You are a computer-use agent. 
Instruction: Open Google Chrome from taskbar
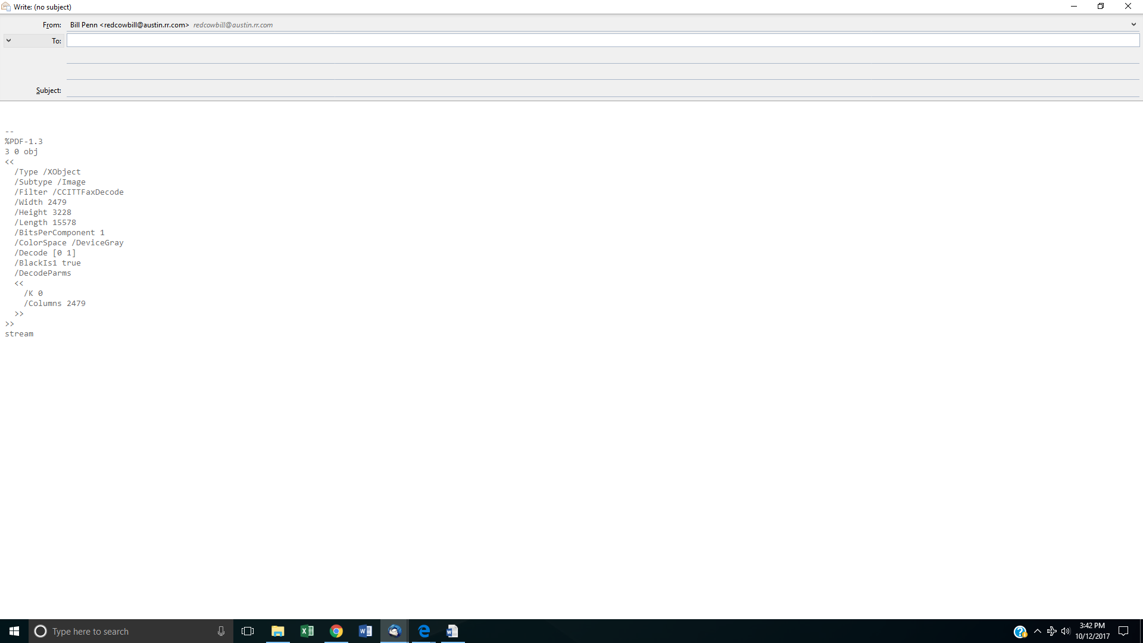[x=336, y=631]
